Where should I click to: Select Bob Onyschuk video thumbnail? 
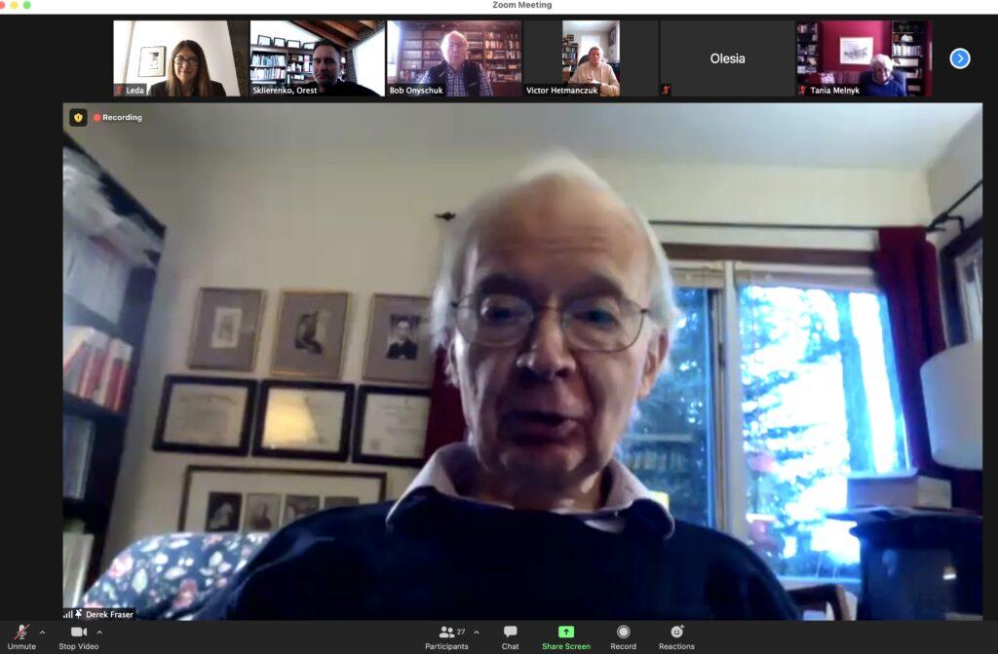[x=454, y=58]
